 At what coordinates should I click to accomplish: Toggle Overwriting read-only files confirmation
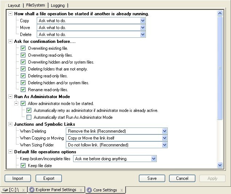coord(23,55)
